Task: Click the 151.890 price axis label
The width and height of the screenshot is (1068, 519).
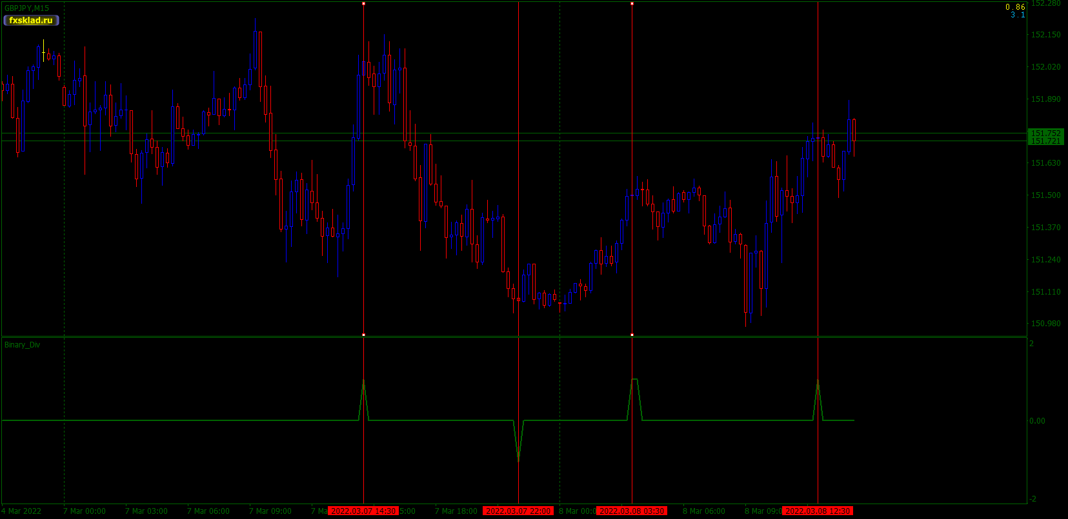Action: tap(1045, 99)
